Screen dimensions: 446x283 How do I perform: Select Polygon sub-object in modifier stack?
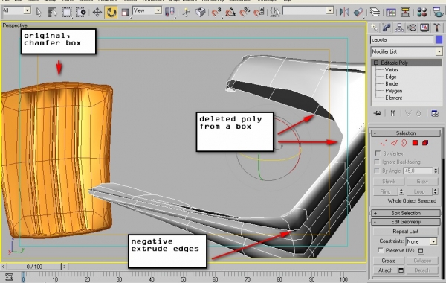[394, 91]
